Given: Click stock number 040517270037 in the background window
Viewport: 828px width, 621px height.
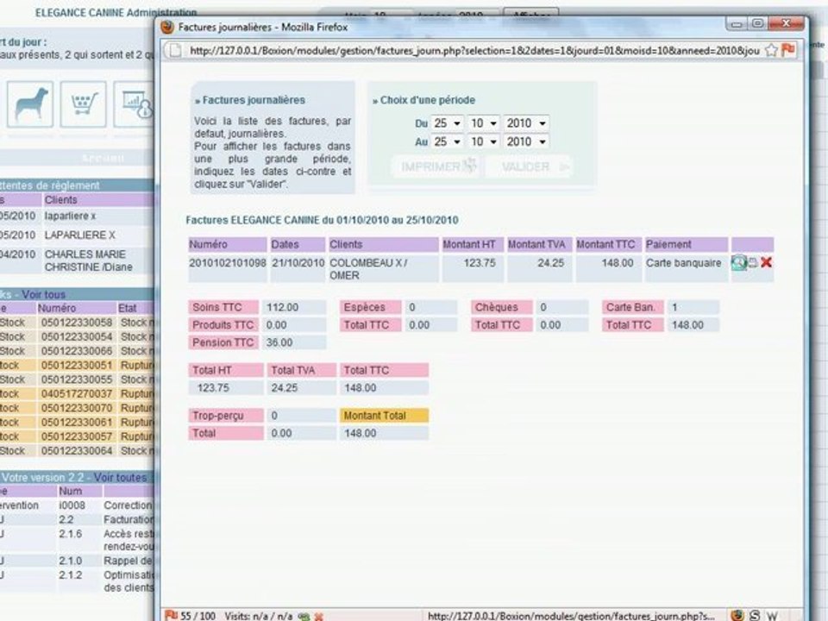Looking at the screenshot, I should pyautogui.click(x=77, y=394).
